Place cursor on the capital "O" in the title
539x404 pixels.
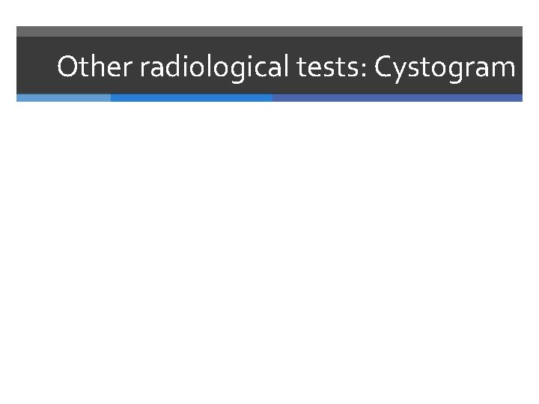click(67, 67)
